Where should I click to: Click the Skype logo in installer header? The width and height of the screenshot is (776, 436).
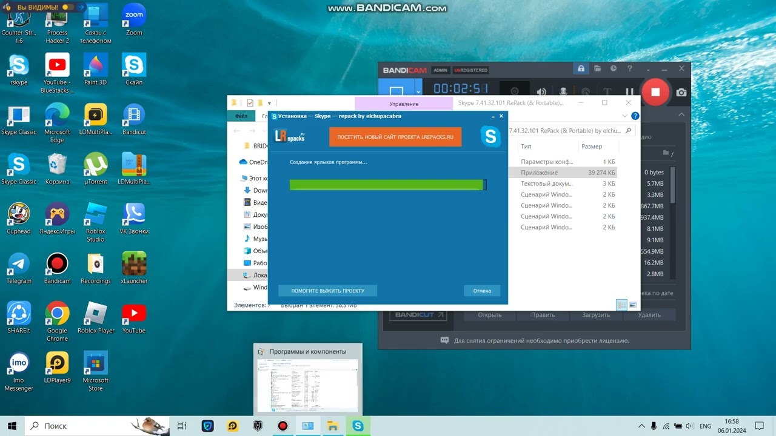[490, 136]
